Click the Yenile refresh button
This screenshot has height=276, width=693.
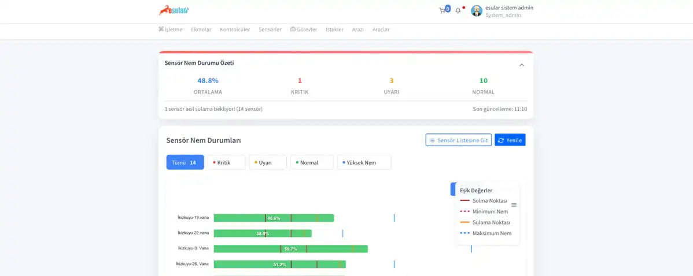click(x=510, y=140)
